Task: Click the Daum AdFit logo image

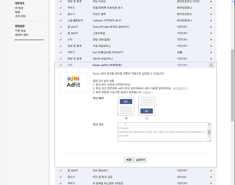Action: point(73,82)
